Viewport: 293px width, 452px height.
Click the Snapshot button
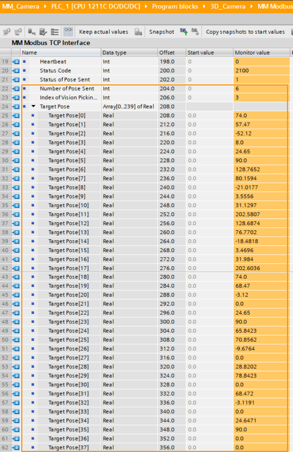coord(161,32)
